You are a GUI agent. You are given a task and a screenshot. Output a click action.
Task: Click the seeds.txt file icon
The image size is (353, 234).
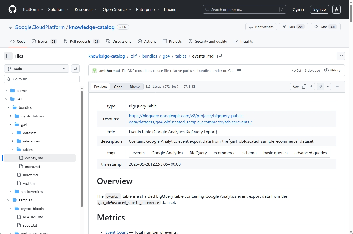point(19,225)
